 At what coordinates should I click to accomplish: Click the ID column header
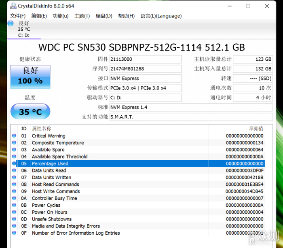click(24, 129)
